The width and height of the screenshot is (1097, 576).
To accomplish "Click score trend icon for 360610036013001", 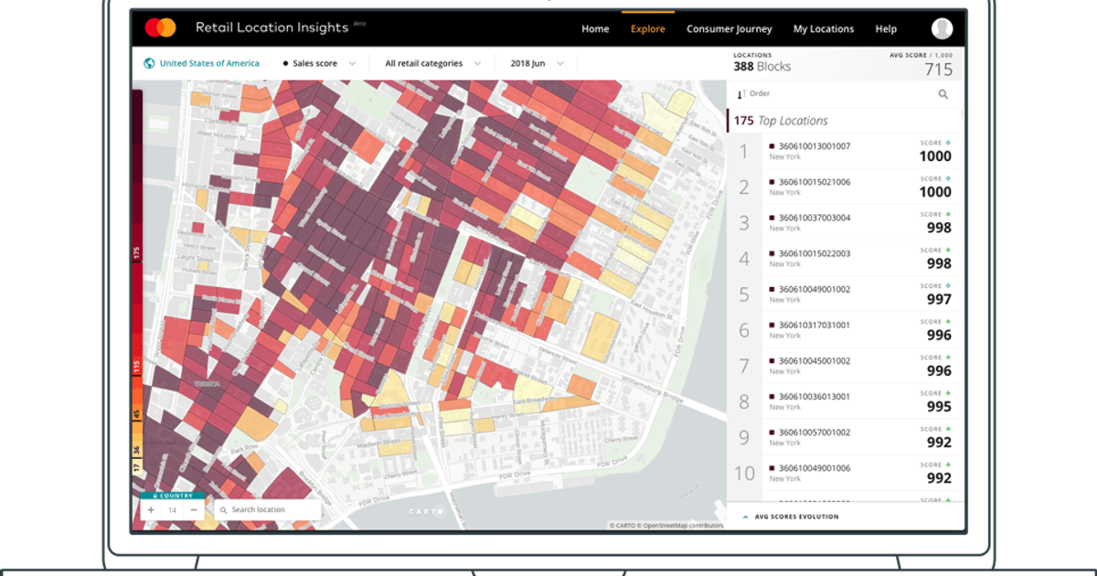I will point(948,393).
